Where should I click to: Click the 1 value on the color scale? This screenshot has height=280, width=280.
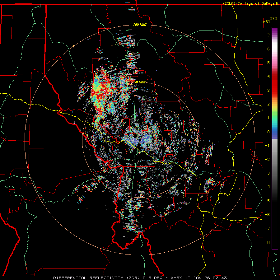click(x=268, y=118)
